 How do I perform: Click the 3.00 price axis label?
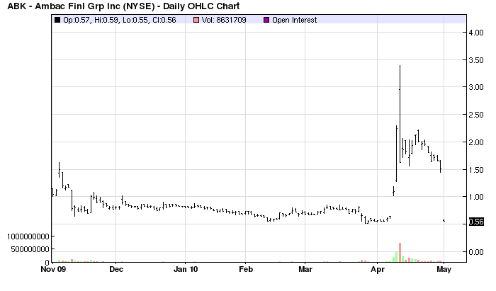(476, 87)
